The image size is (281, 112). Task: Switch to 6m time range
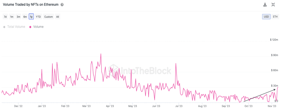point(25,17)
